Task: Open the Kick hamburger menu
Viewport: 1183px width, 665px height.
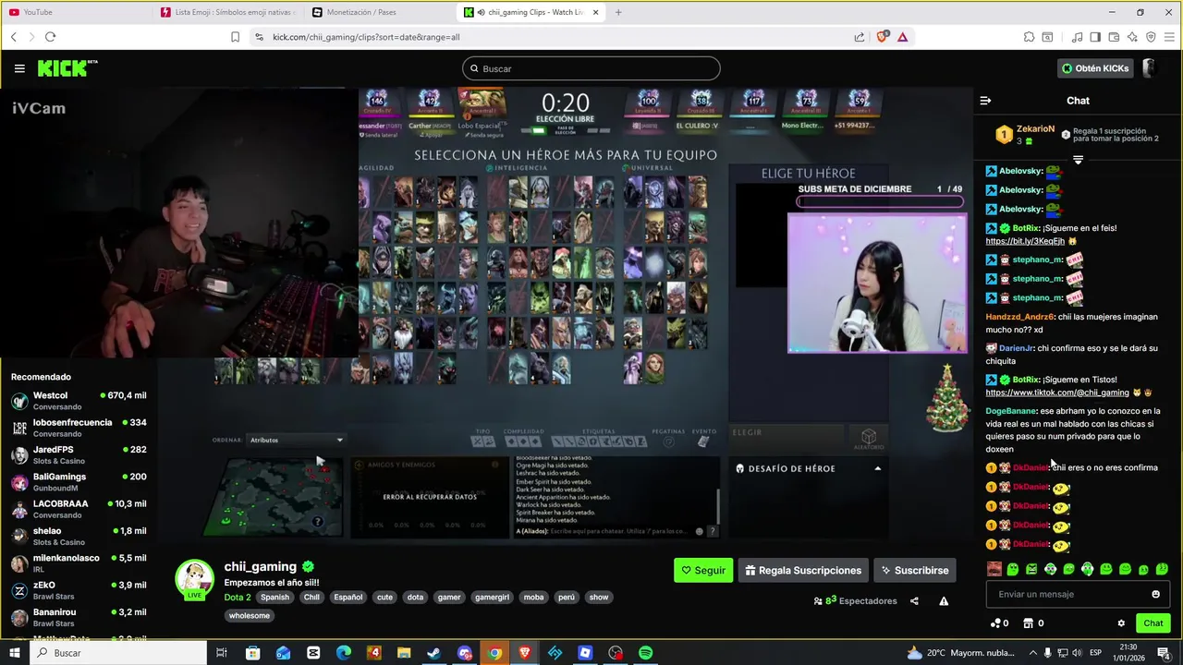Action: click(19, 68)
